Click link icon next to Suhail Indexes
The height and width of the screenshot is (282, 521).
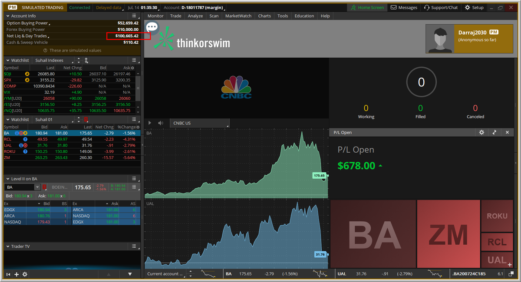click(86, 60)
